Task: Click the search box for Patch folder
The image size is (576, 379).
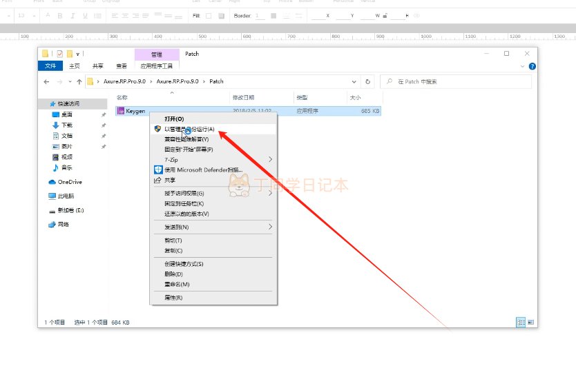Action: [x=456, y=81]
